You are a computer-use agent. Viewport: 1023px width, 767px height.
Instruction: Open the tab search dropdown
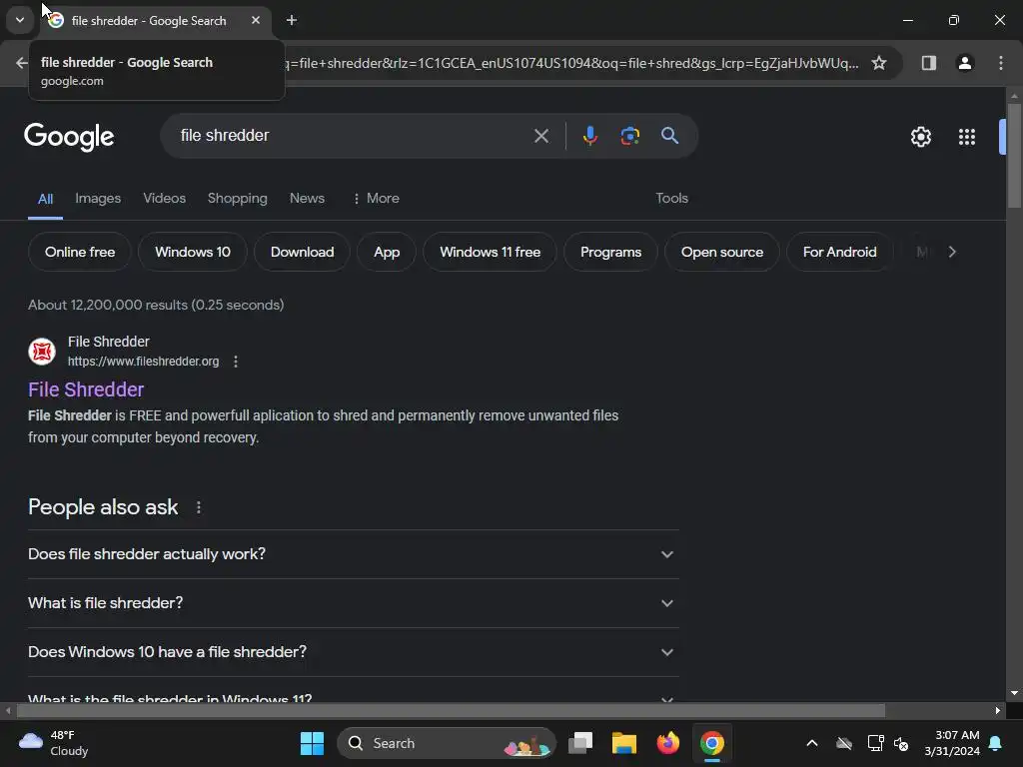pyautogui.click(x=20, y=20)
